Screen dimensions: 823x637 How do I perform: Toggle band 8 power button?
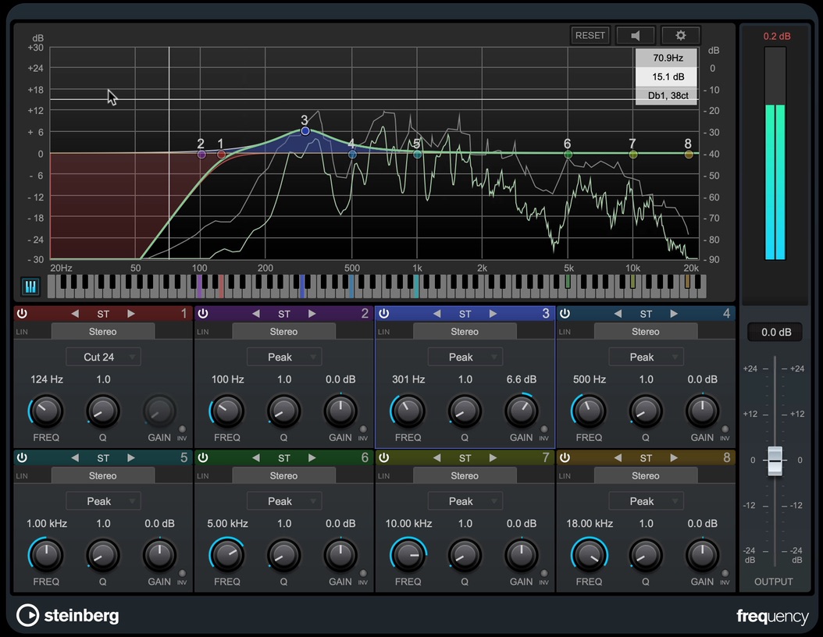(565, 457)
